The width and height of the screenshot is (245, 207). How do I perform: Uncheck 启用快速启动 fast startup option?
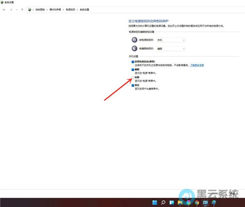pos(133,62)
